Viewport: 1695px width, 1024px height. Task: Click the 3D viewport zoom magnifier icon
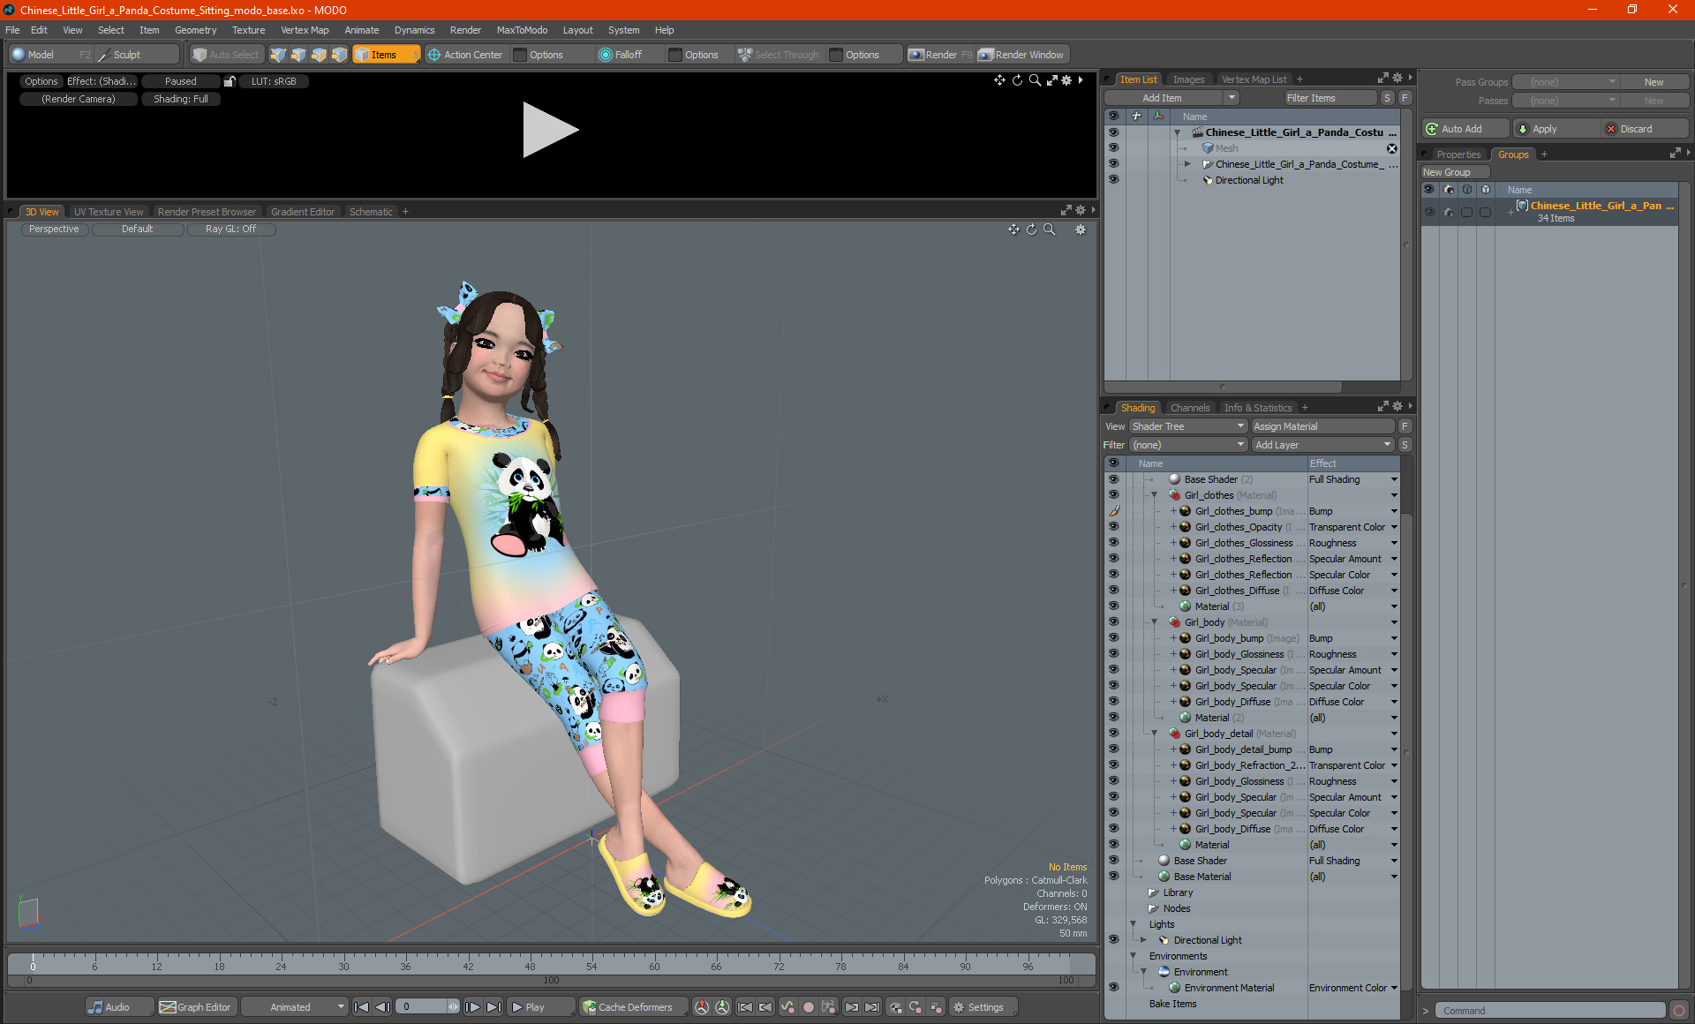click(1050, 230)
